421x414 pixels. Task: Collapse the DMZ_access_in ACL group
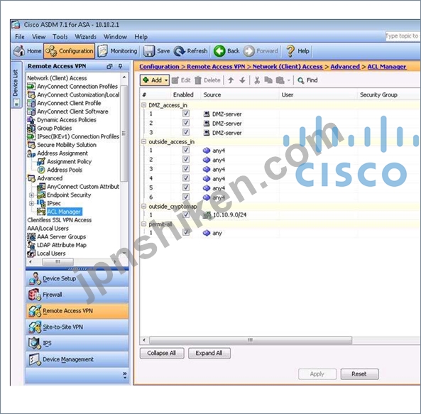[x=144, y=105]
